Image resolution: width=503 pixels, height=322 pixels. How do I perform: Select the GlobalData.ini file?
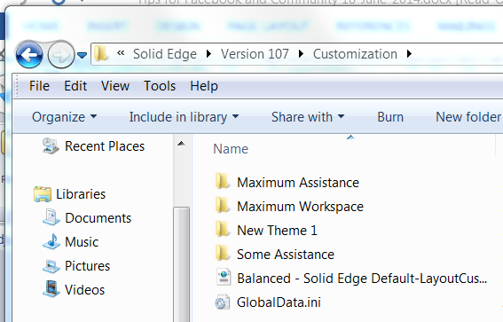point(268,302)
